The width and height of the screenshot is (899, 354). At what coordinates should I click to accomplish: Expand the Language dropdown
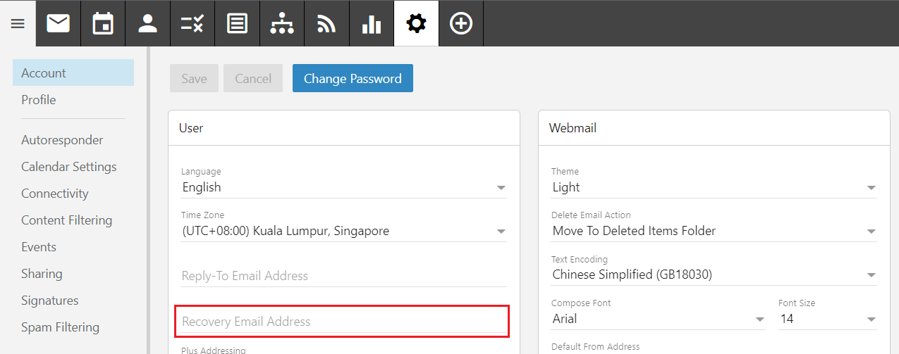[343, 187]
